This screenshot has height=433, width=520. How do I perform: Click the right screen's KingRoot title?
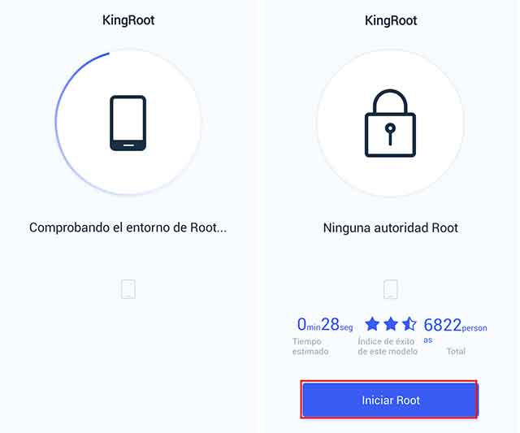pos(391,20)
